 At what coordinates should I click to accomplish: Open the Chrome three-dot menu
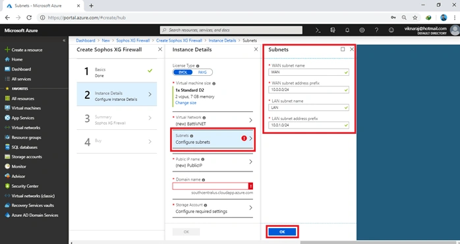[x=454, y=18]
